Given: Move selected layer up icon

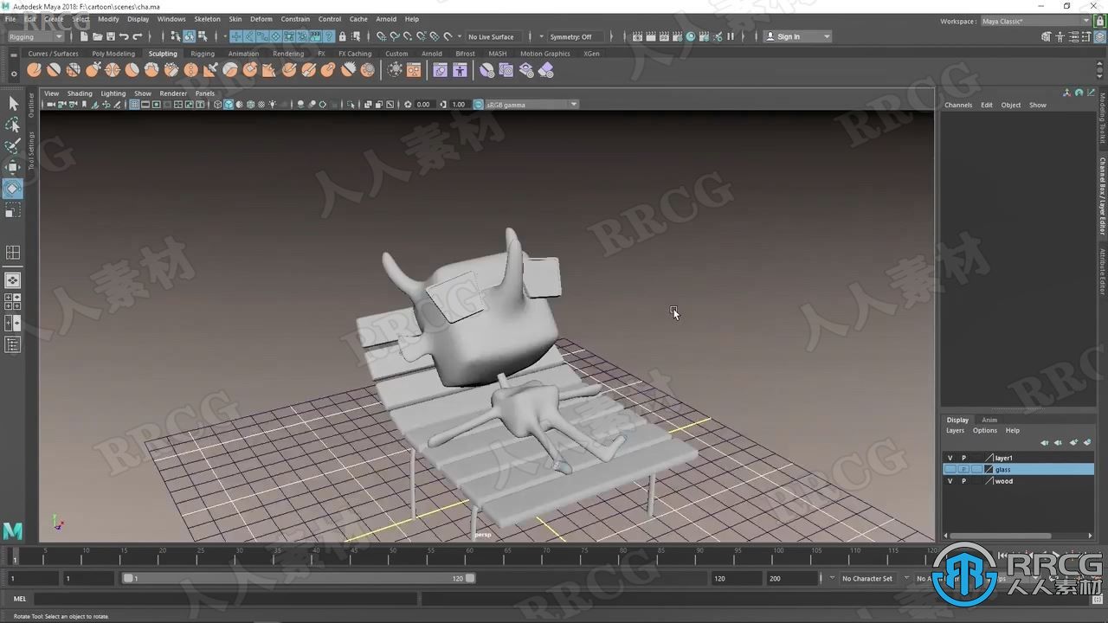Looking at the screenshot, I should (x=1045, y=442).
